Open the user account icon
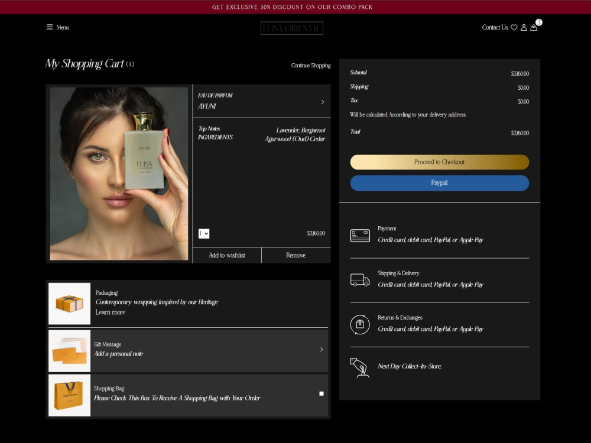The image size is (591, 443). (524, 28)
